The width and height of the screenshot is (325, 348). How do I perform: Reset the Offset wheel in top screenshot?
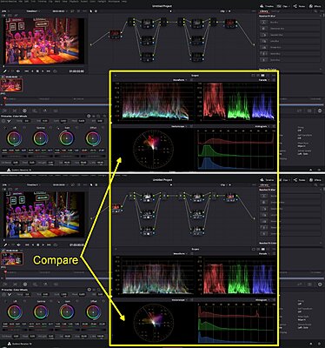point(103,128)
